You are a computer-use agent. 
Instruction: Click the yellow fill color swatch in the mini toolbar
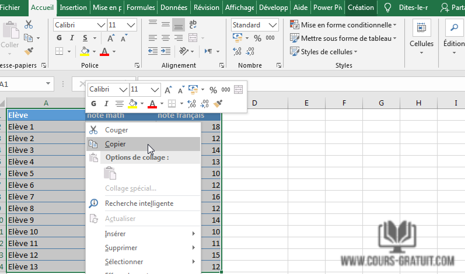pos(132,104)
